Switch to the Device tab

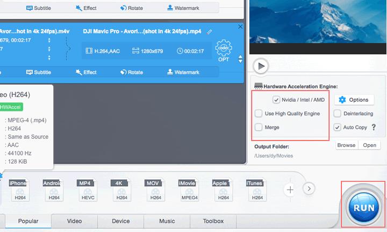coord(121,221)
